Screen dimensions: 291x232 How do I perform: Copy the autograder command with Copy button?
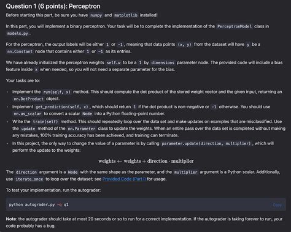point(277,204)
